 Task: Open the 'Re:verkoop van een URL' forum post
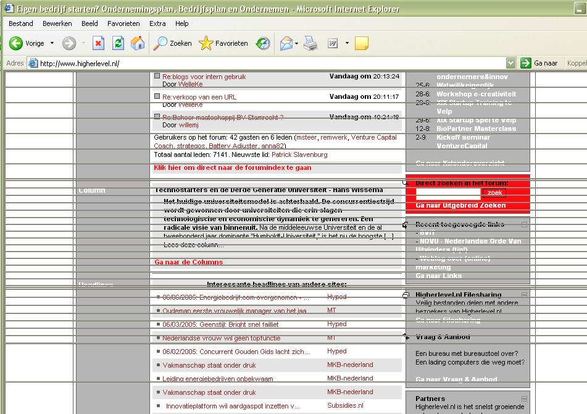point(199,97)
